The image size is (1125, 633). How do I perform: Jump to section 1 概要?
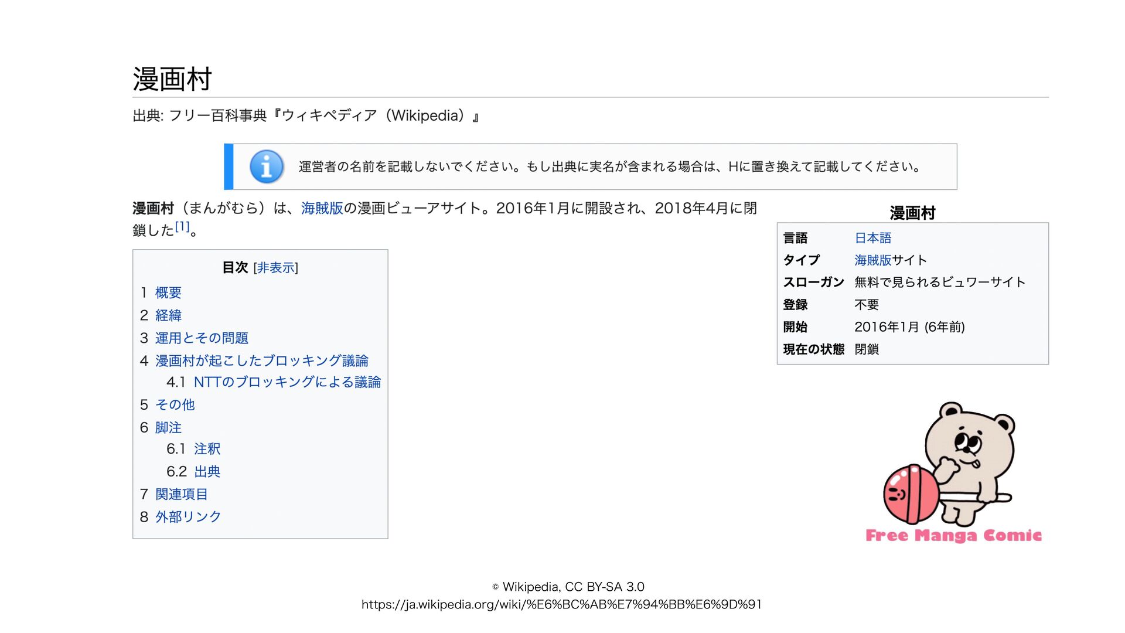[x=168, y=292]
